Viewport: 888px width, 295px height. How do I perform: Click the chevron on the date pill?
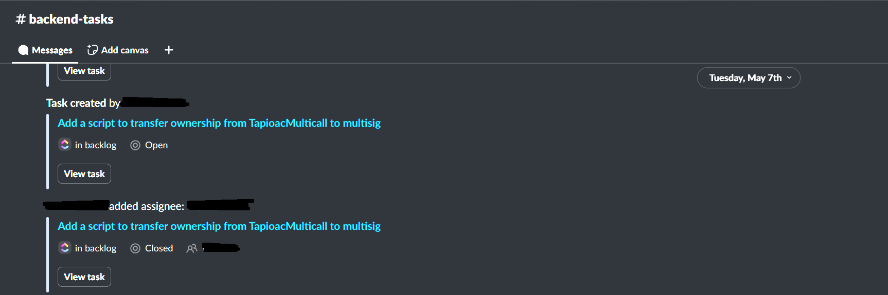pos(789,77)
